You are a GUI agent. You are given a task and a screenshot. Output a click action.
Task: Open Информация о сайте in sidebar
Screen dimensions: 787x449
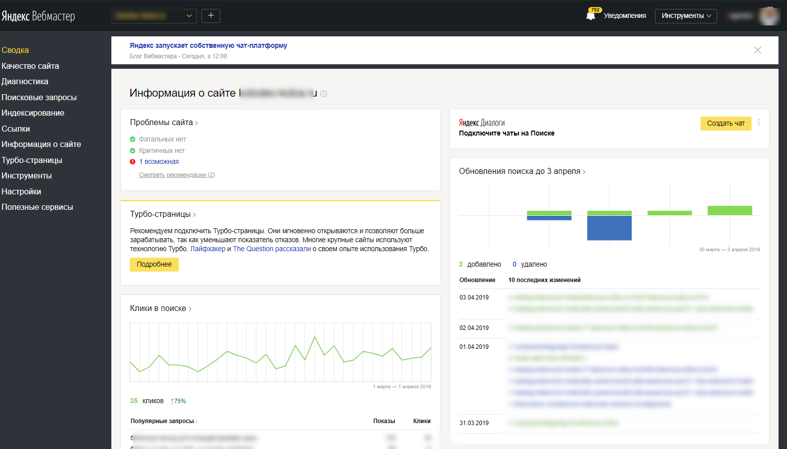coord(41,145)
